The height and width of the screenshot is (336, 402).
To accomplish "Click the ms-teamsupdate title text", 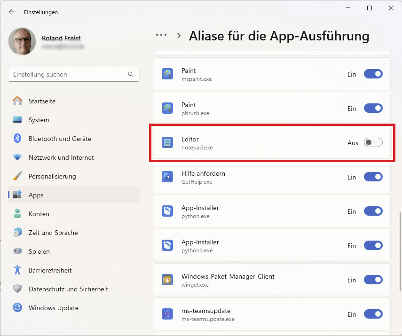I will [x=206, y=311].
